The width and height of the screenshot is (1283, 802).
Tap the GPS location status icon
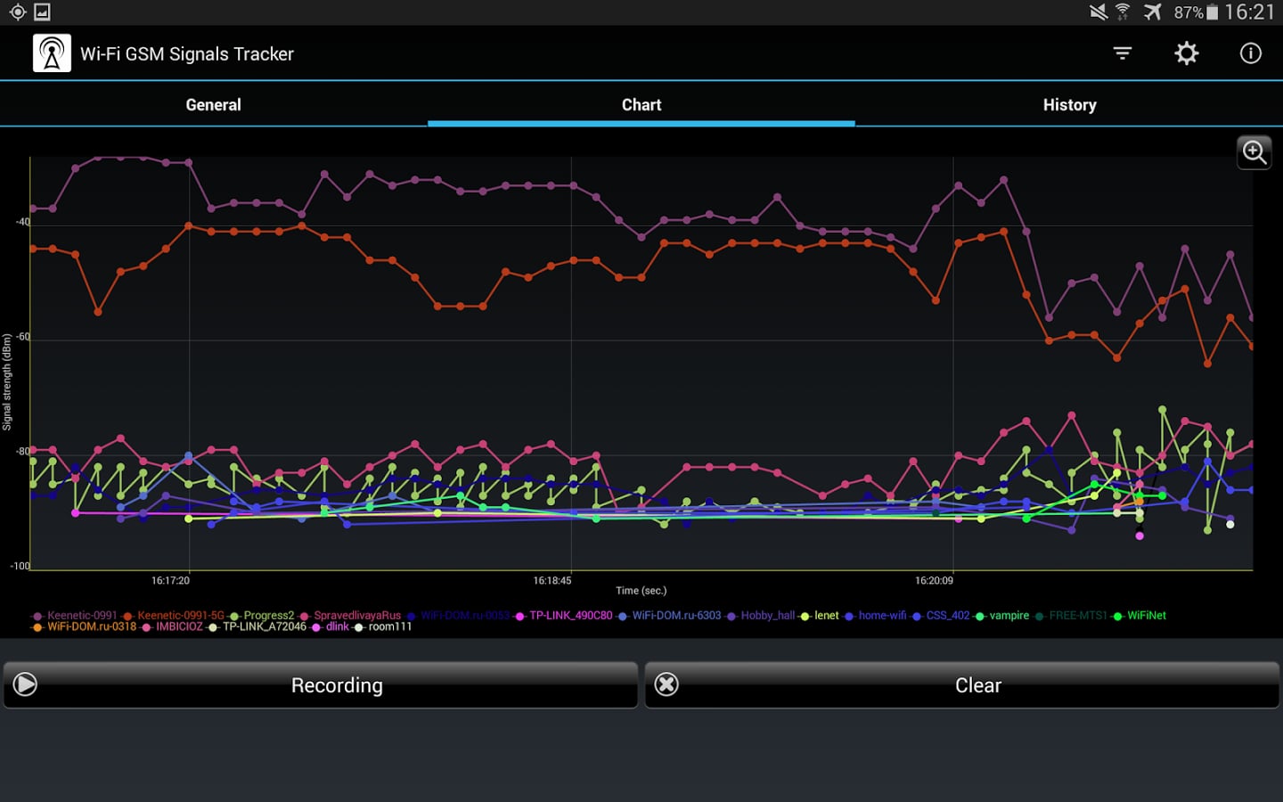(17, 12)
